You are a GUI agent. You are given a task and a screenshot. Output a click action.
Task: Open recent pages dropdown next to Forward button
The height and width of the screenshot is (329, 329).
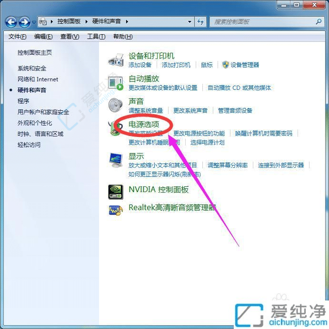point(34,22)
